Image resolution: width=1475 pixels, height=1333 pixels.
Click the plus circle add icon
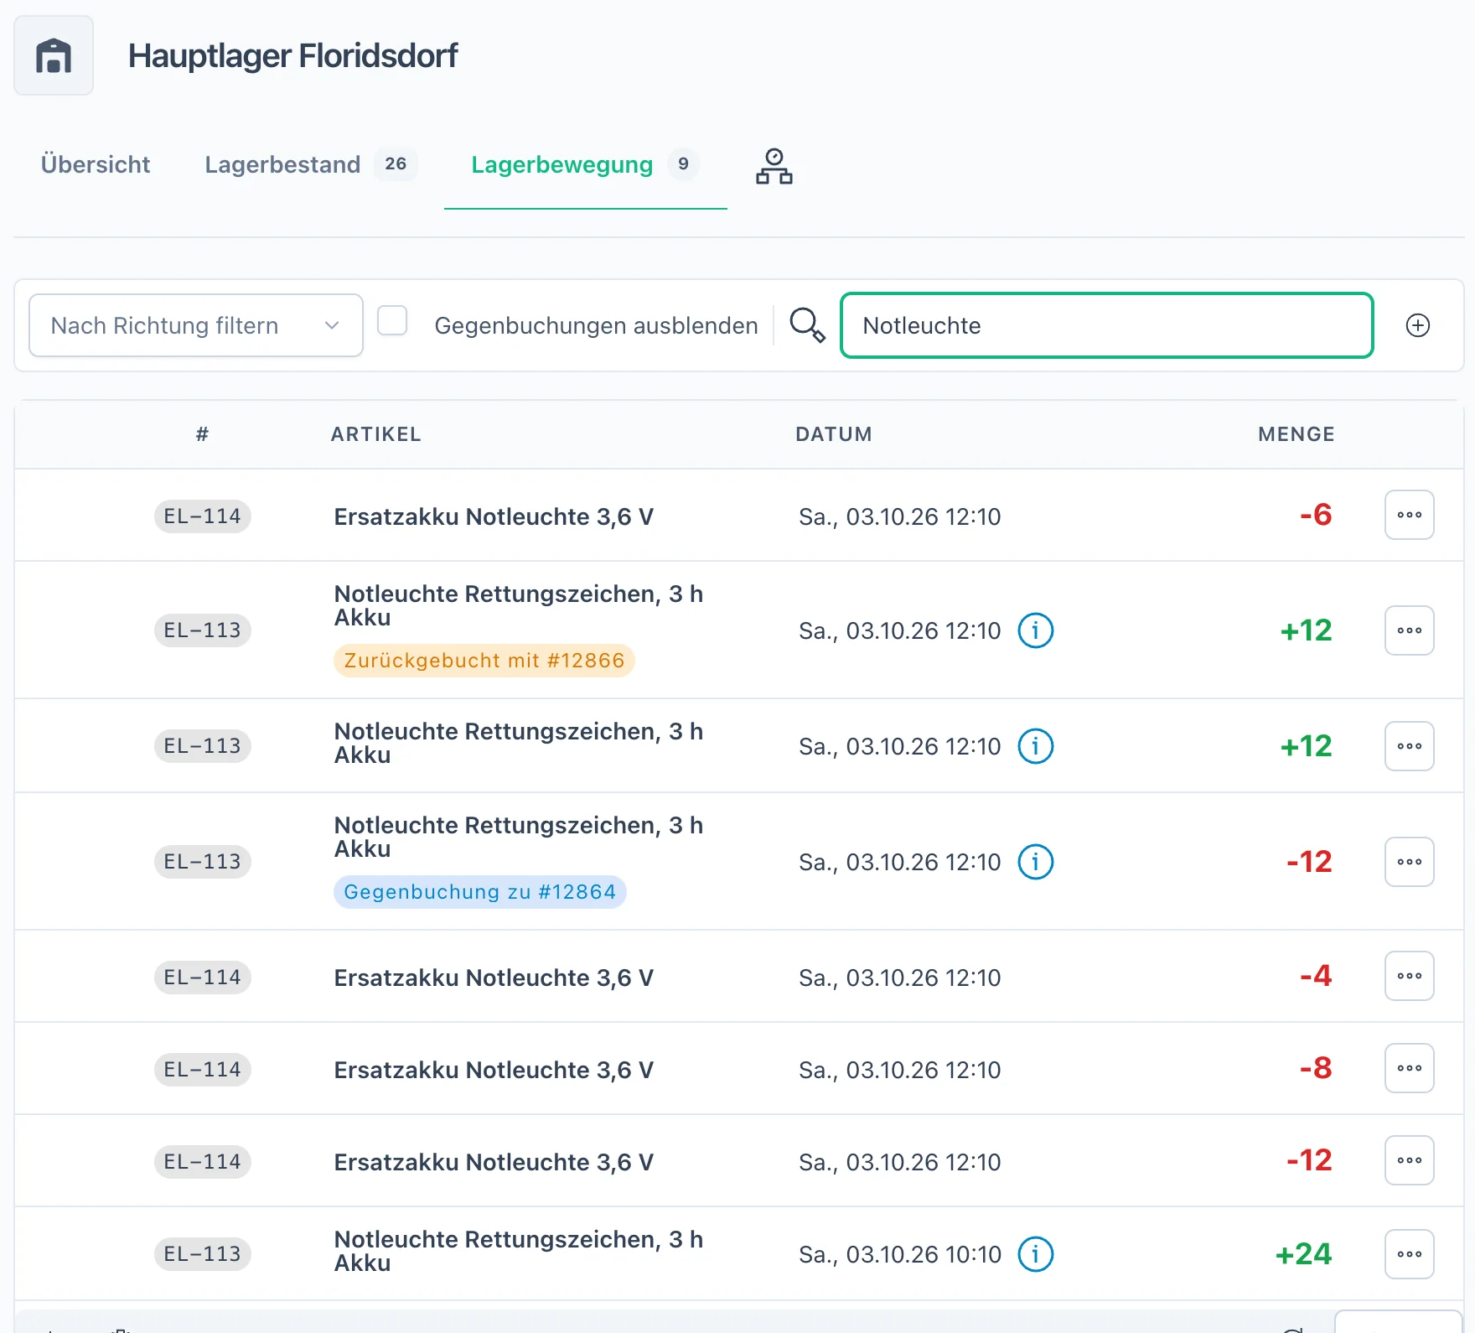(1418, 325)
